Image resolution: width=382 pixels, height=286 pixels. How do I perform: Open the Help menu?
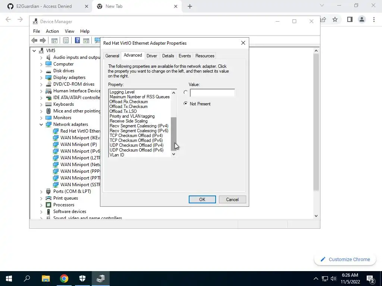(85, 31)
